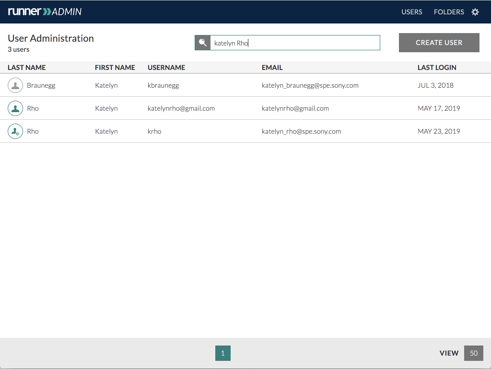This screenshot has height=369, width=491.
Task: Sort by LAST NAME column
Action: 27,68
